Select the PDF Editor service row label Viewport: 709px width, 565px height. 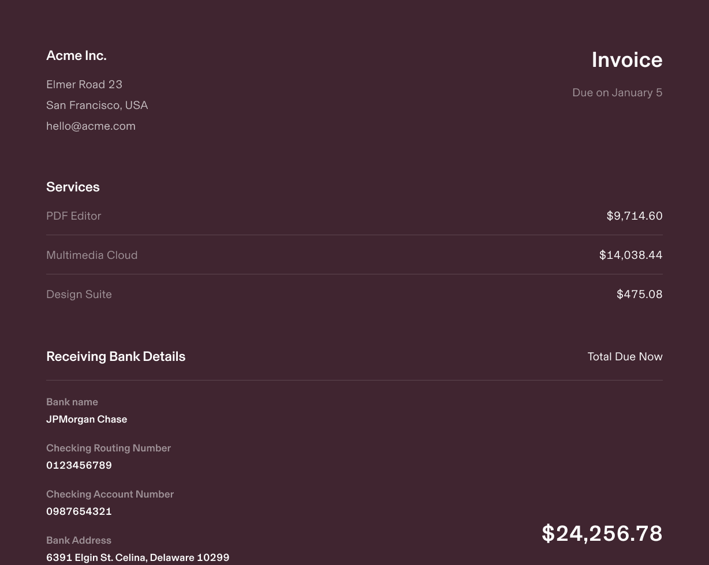(73, 216)
